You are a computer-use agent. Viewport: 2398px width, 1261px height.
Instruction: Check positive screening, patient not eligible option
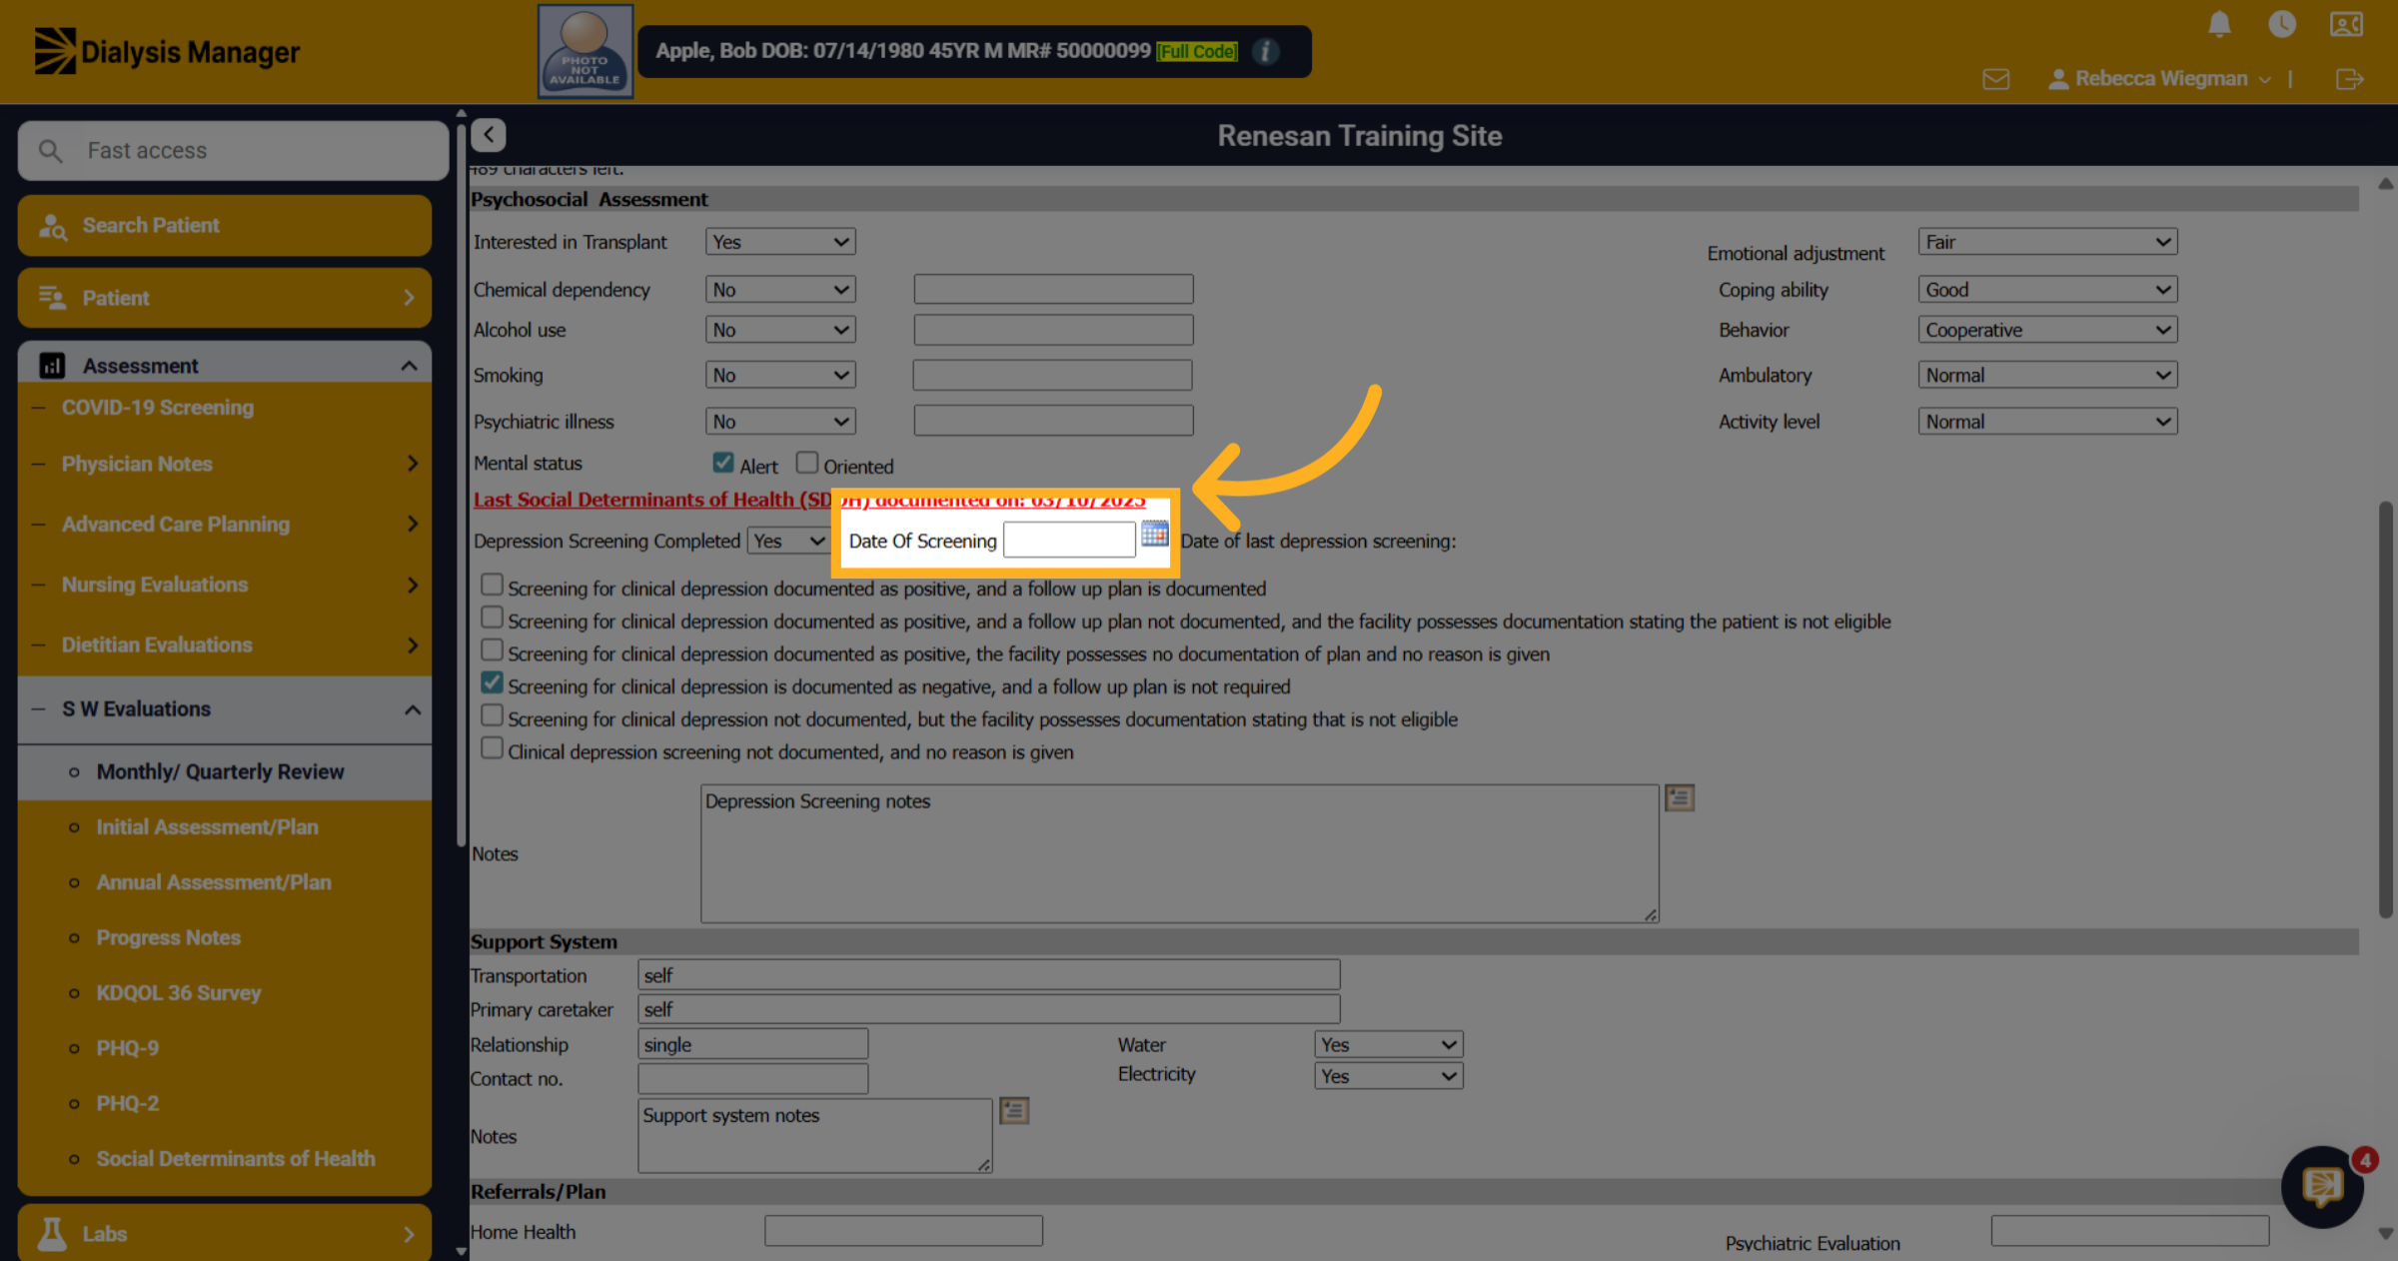click(x=492, y=618)
